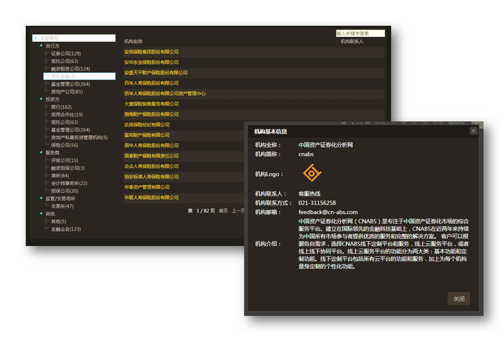Select 房地产私募投资管理机构(5) category

[79, 137]
